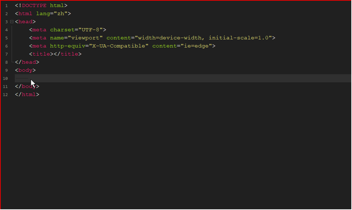This screenshot has height=210, width=352.
Task: Click line number 8 in gutter
Action: pos(6,62)
